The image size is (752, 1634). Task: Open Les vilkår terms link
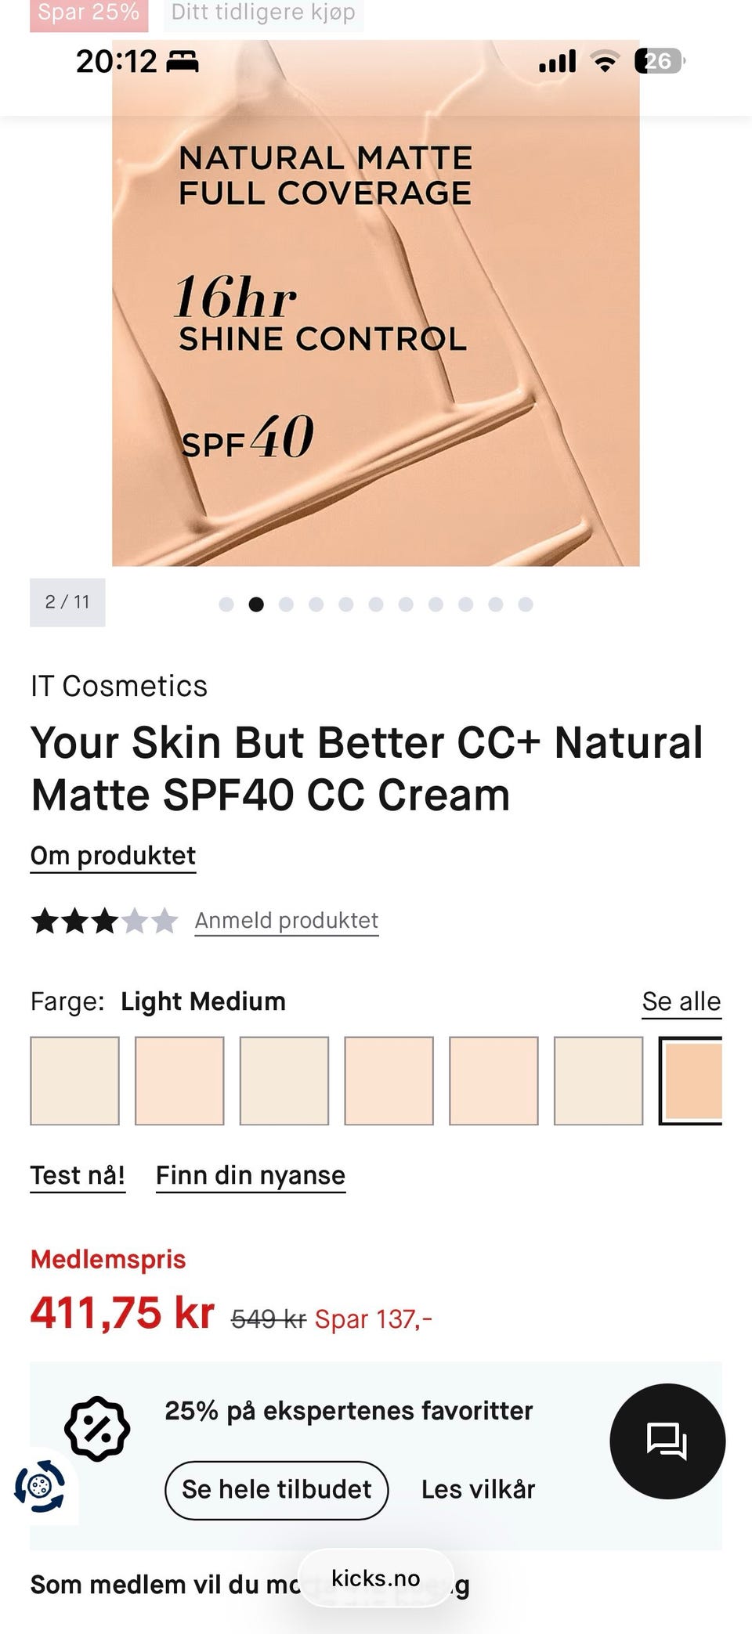[x=478, y=1489]
